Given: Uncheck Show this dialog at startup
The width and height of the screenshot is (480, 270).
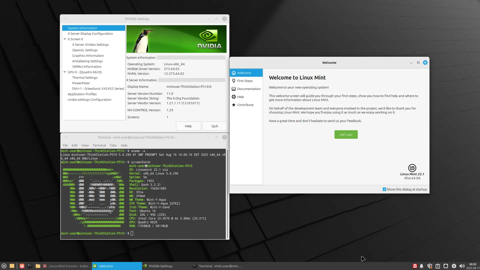Looking at the screenshot, I should (x=384, y=189).
